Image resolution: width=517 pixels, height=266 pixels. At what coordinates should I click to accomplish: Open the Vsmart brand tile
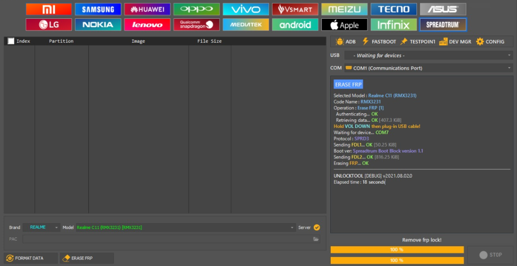(x=295, y=9)
